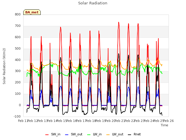Toggle LW_out series in legend
This screenshot has height=140, width=186.
[115, 134]
